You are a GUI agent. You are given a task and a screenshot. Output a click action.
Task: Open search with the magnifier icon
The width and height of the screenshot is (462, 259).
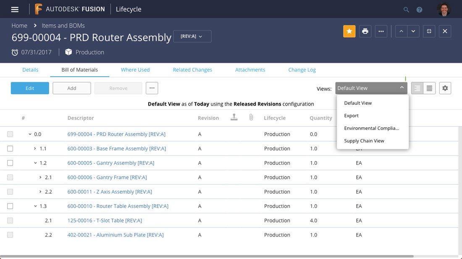(x=406, y=10)
